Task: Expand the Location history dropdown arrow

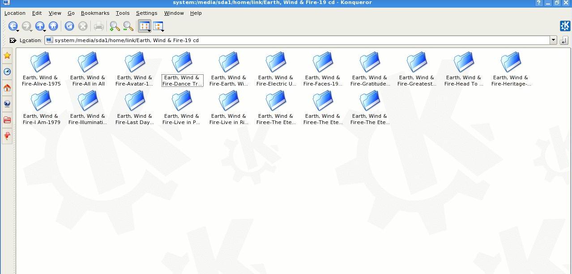Action: [553, 40]
